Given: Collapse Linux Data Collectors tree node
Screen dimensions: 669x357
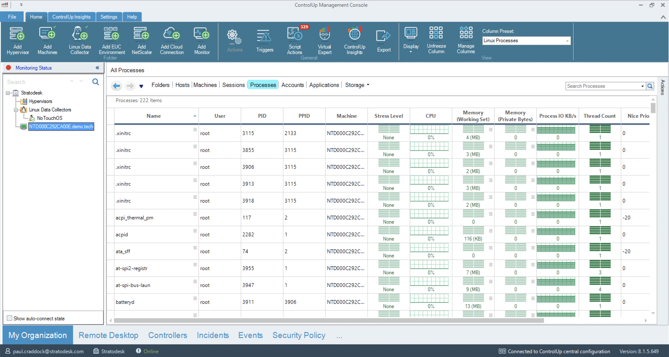Looking at the screenshot, I should click(x=16, y=110).
